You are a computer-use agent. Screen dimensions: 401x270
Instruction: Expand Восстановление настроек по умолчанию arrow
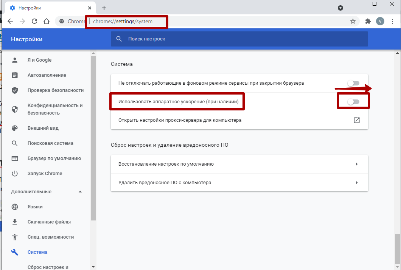coord(356,164)
